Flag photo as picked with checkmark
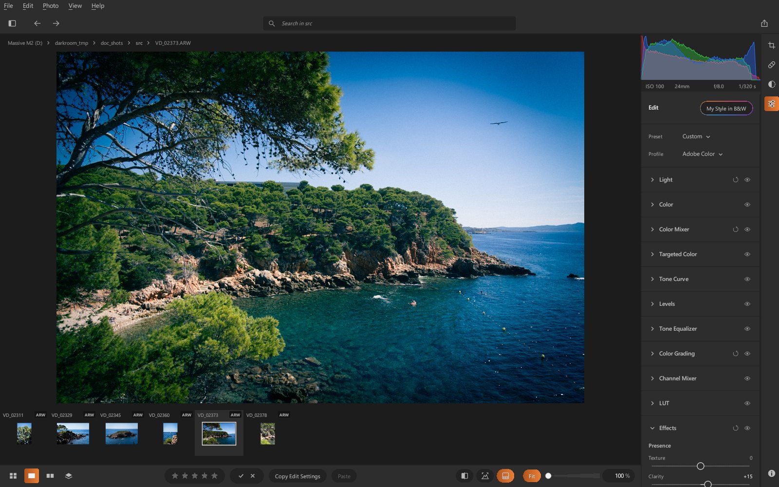 tap(241, 476)
